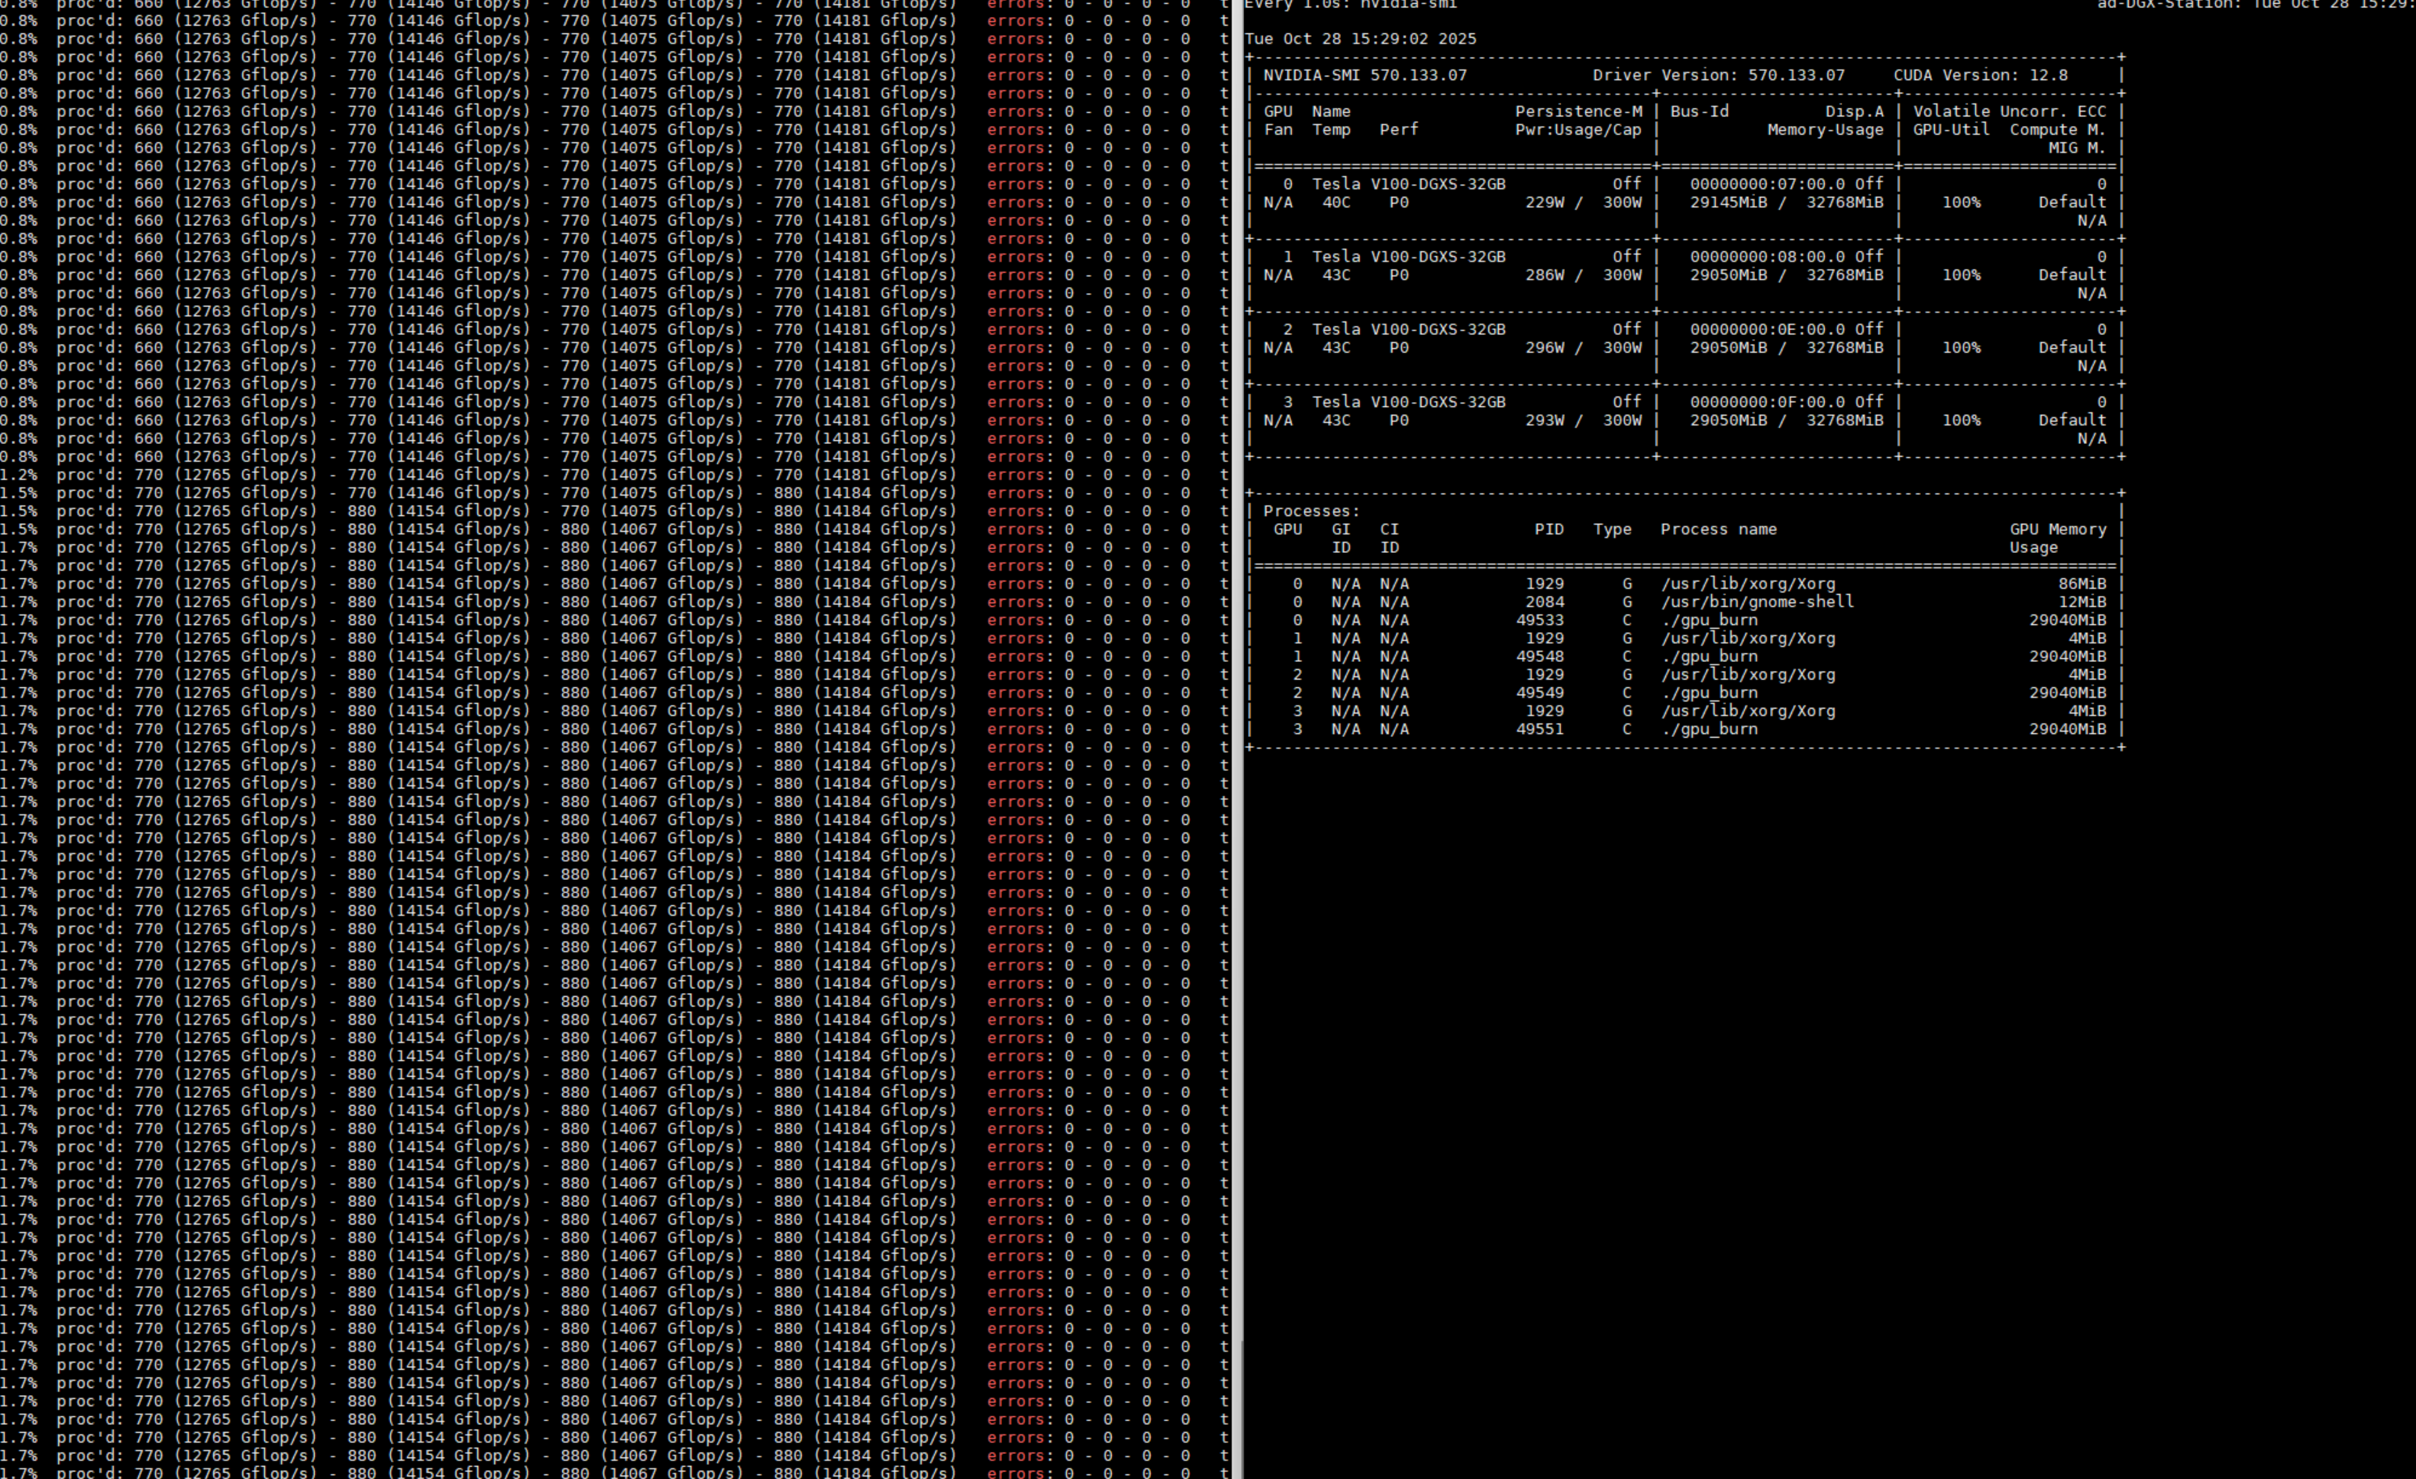Click bus ID 00000000:0E:00.0
The height and width of the screenshot is (1479, 2416).
[1767, 329]
